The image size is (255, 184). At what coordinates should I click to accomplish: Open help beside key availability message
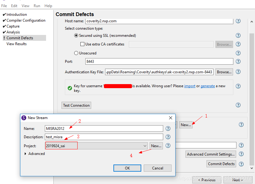[238, 86]
